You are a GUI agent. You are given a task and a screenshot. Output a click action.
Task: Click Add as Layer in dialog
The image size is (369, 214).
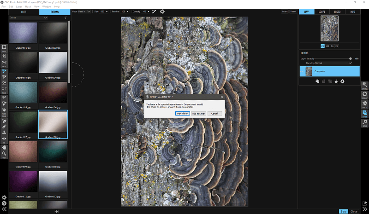click(199, 114)
